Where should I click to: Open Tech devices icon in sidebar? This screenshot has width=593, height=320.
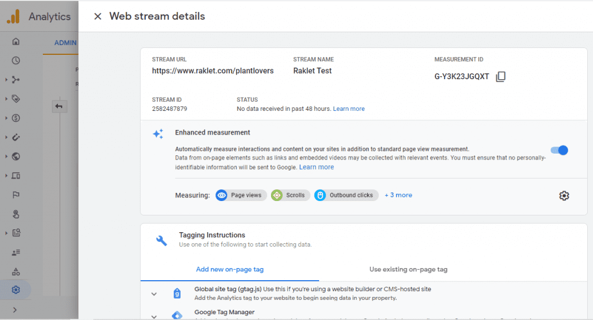(16, 176)
